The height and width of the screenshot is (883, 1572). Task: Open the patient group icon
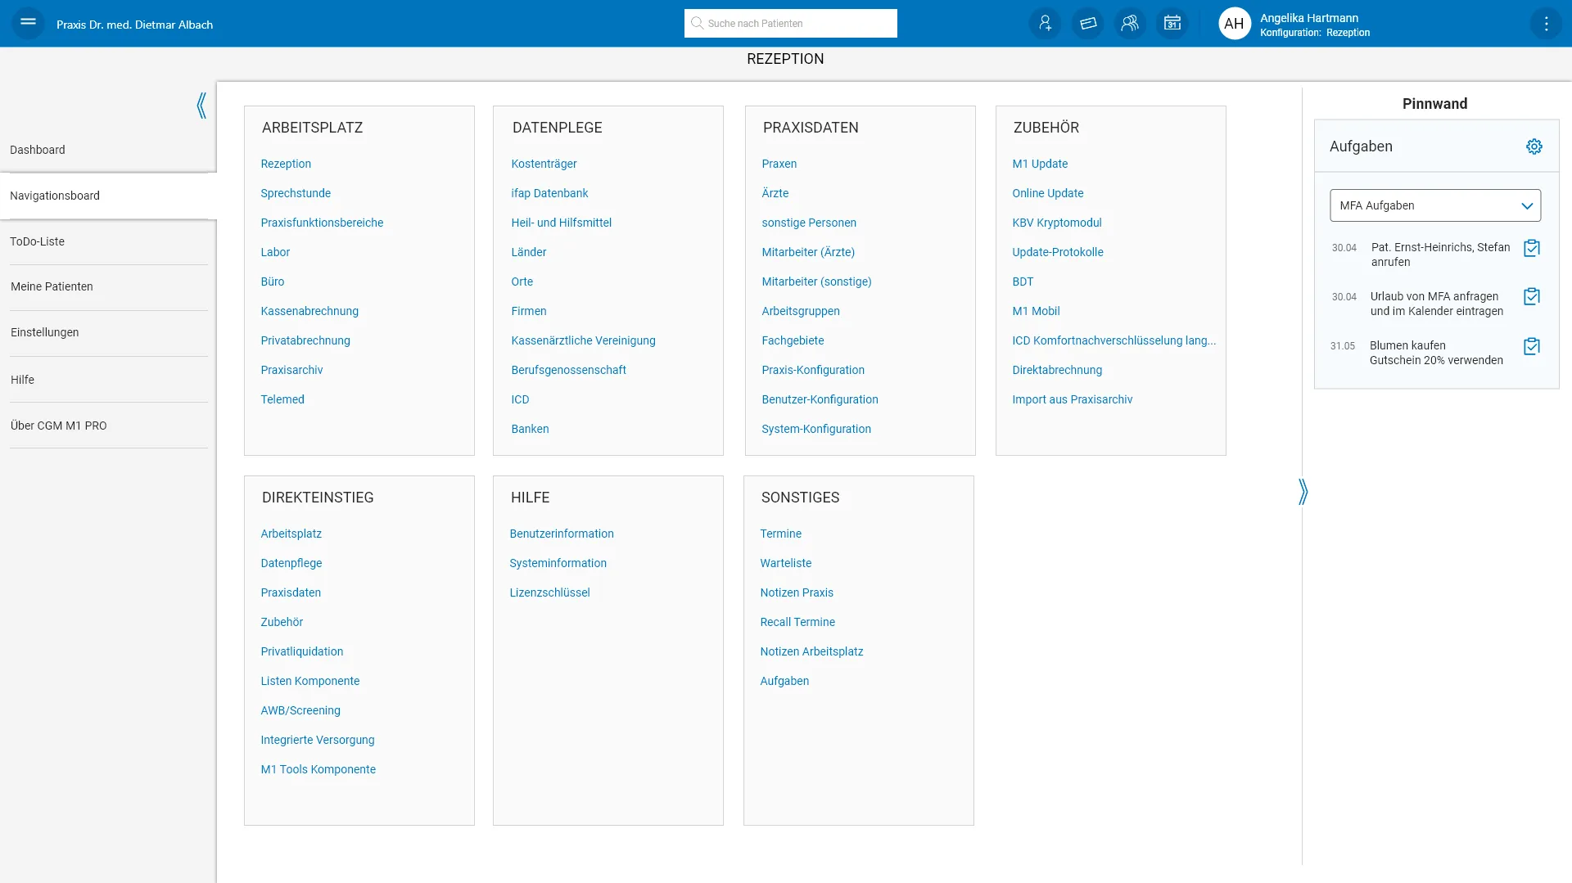(1130, 23)
